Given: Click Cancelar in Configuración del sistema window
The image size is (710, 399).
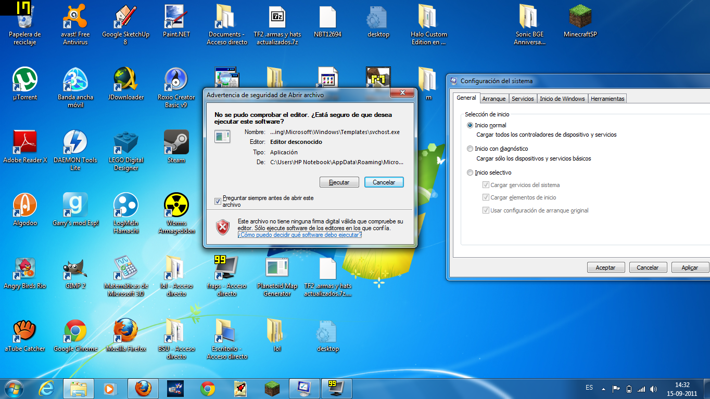Looking at the screenshot, I should point(648,268).
